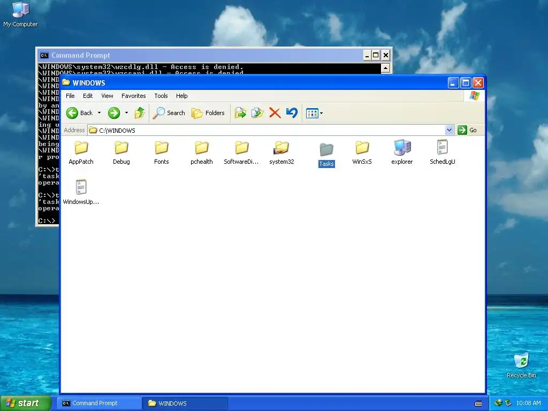Open the Tools menu

point(161,96)
